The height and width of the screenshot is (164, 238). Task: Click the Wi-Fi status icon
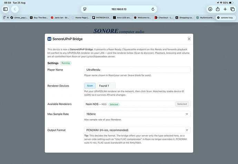(x=221, y=3)
